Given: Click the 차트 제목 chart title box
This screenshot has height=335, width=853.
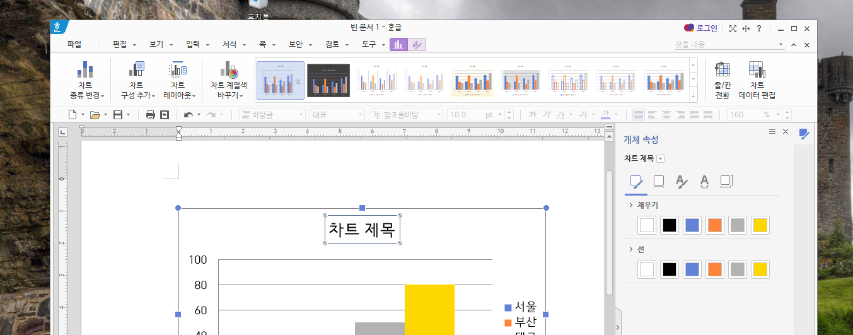Looking at the screenshot, I should [x=363, y=229].
